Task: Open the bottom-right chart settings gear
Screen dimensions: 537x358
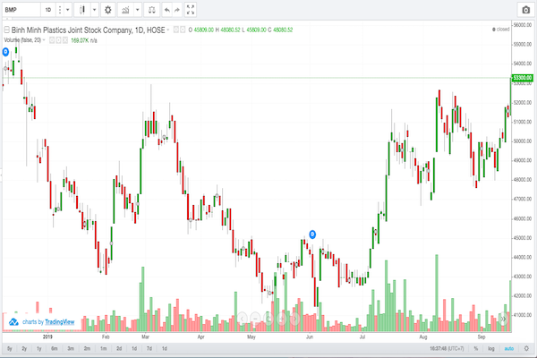Action: pos(526,348)
